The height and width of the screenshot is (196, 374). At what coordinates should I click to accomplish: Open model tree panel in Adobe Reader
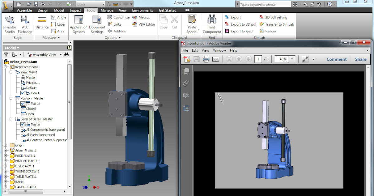[186, 109]
